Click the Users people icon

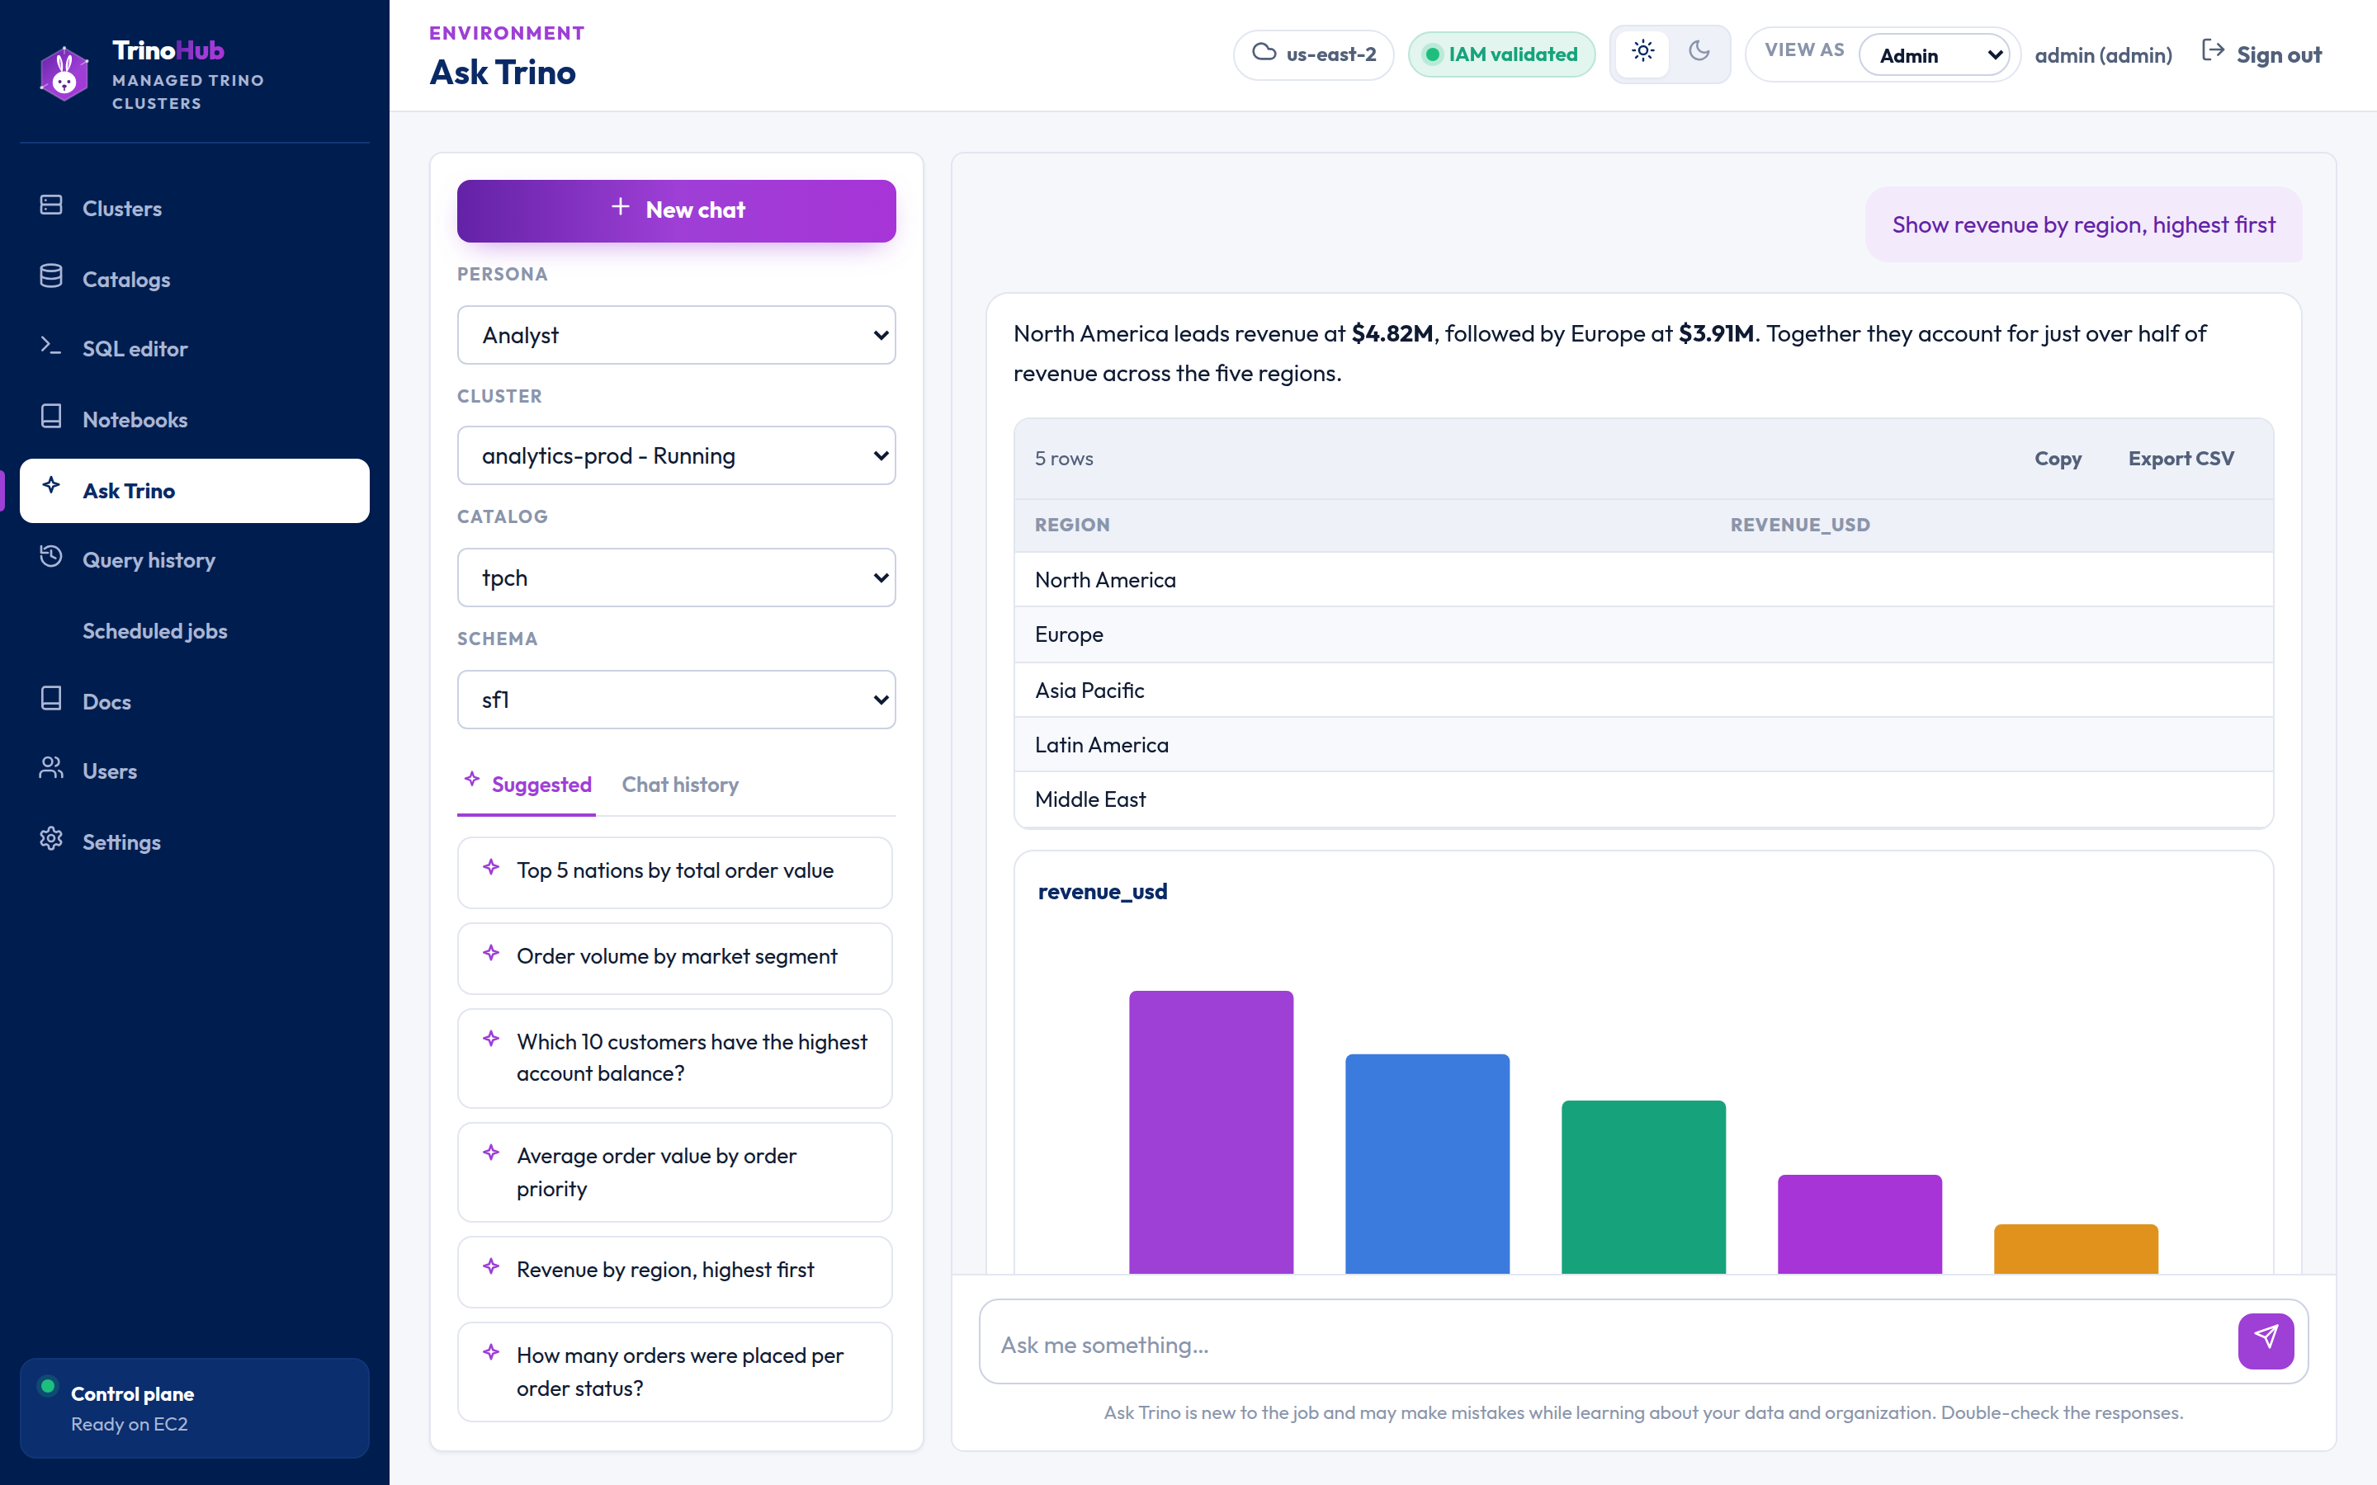pyautogui.click(x=51, y=768)
